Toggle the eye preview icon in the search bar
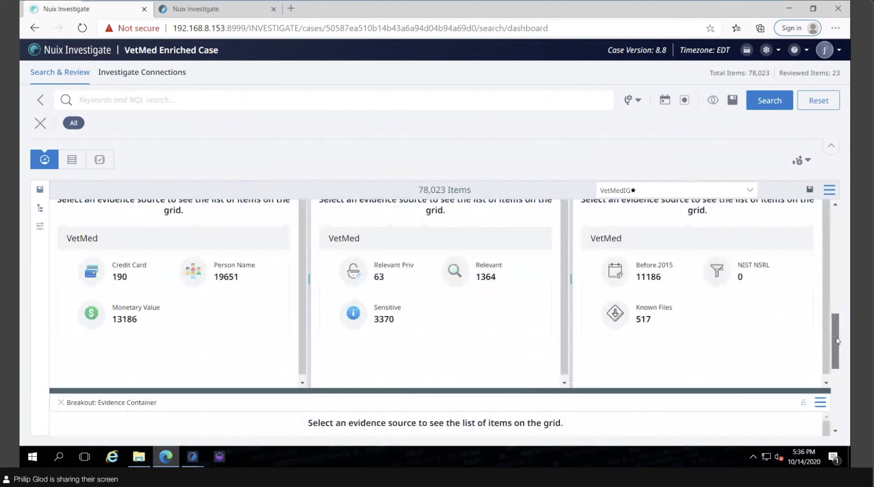 [x=713, y=100]
